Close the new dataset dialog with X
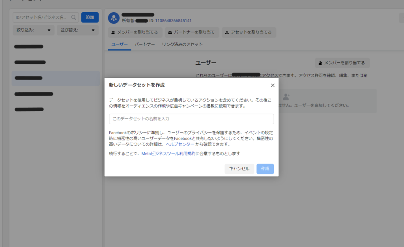Screen dimensions: 404x247 [x=273, y=85]
